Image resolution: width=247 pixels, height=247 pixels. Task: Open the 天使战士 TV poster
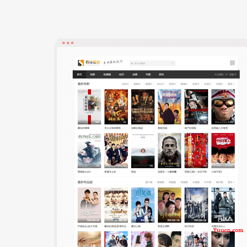click(89, 205)
